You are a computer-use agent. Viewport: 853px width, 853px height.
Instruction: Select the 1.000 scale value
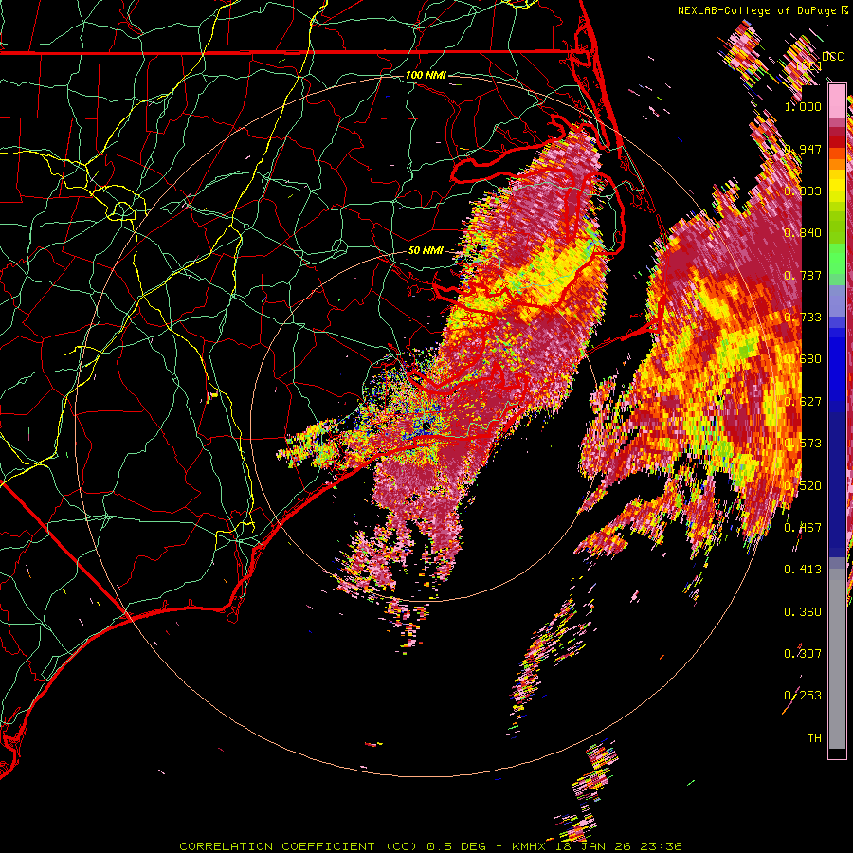(x=803, y=106)
